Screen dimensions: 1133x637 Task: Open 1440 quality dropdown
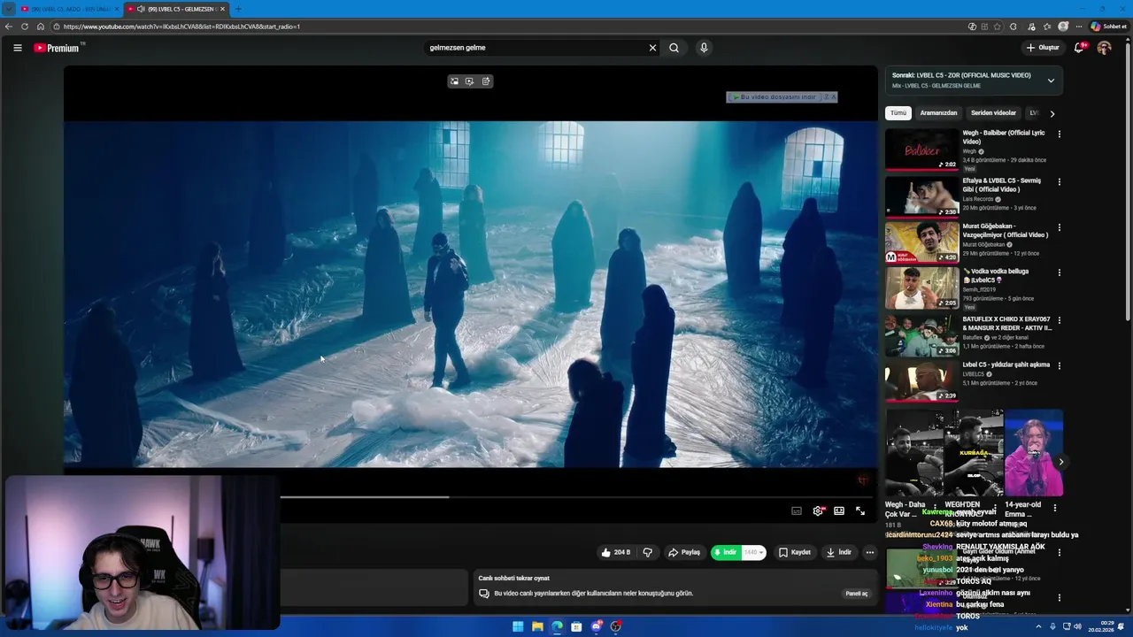click(753, 552)
